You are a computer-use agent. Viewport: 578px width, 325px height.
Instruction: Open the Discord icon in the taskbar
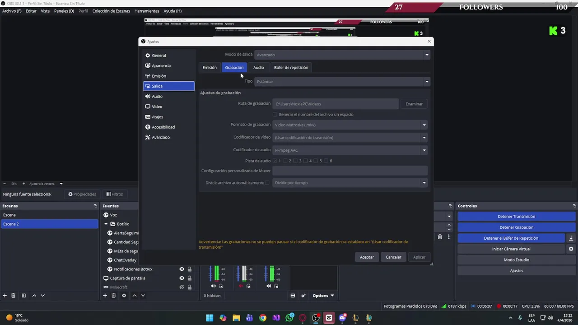(342, 318)
